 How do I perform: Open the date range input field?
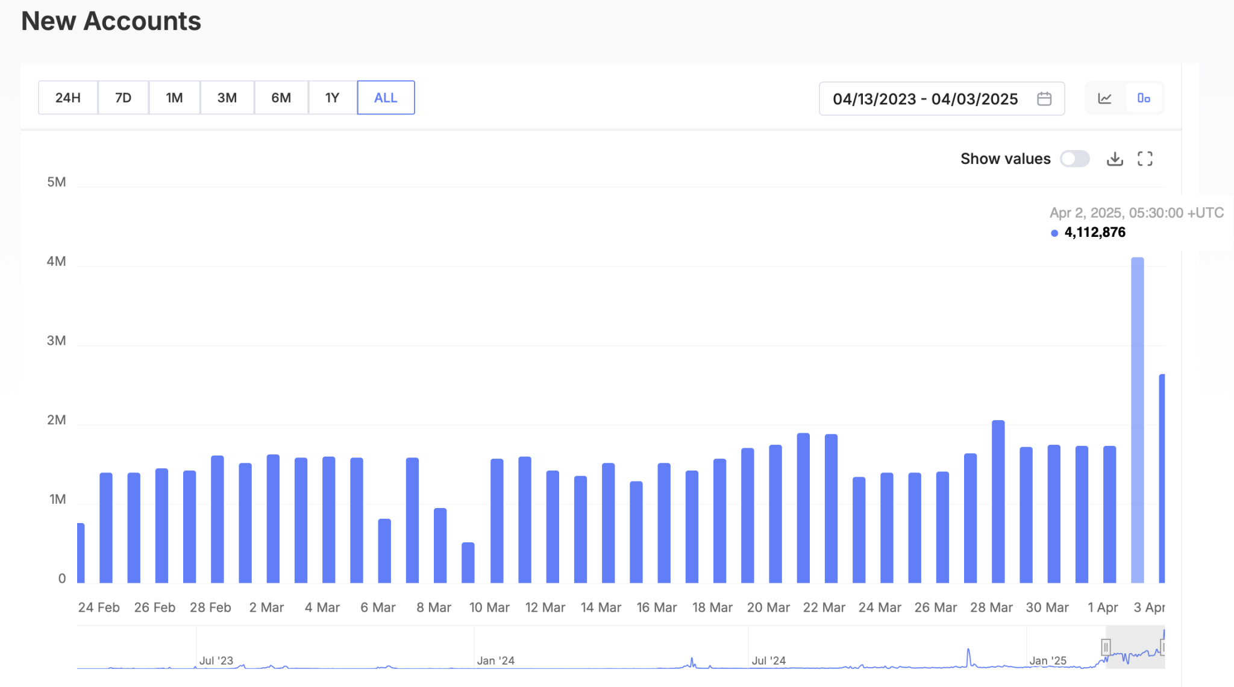click(942, 99)
